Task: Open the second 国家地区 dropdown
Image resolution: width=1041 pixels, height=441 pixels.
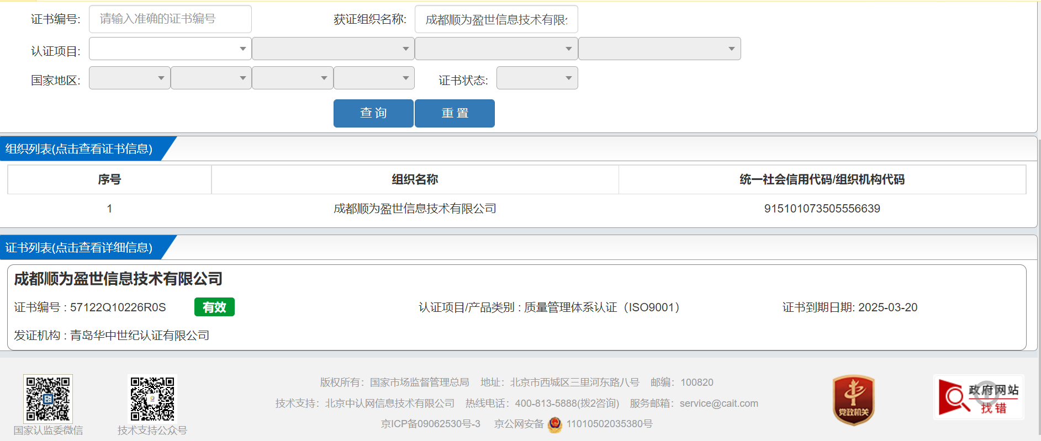Action: click(x=211, y=78)
